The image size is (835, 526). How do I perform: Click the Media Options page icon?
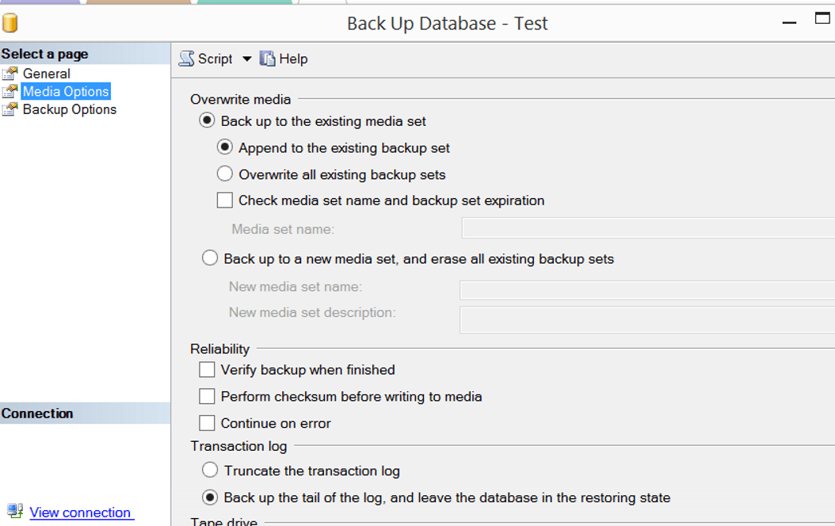pos(10,92)
